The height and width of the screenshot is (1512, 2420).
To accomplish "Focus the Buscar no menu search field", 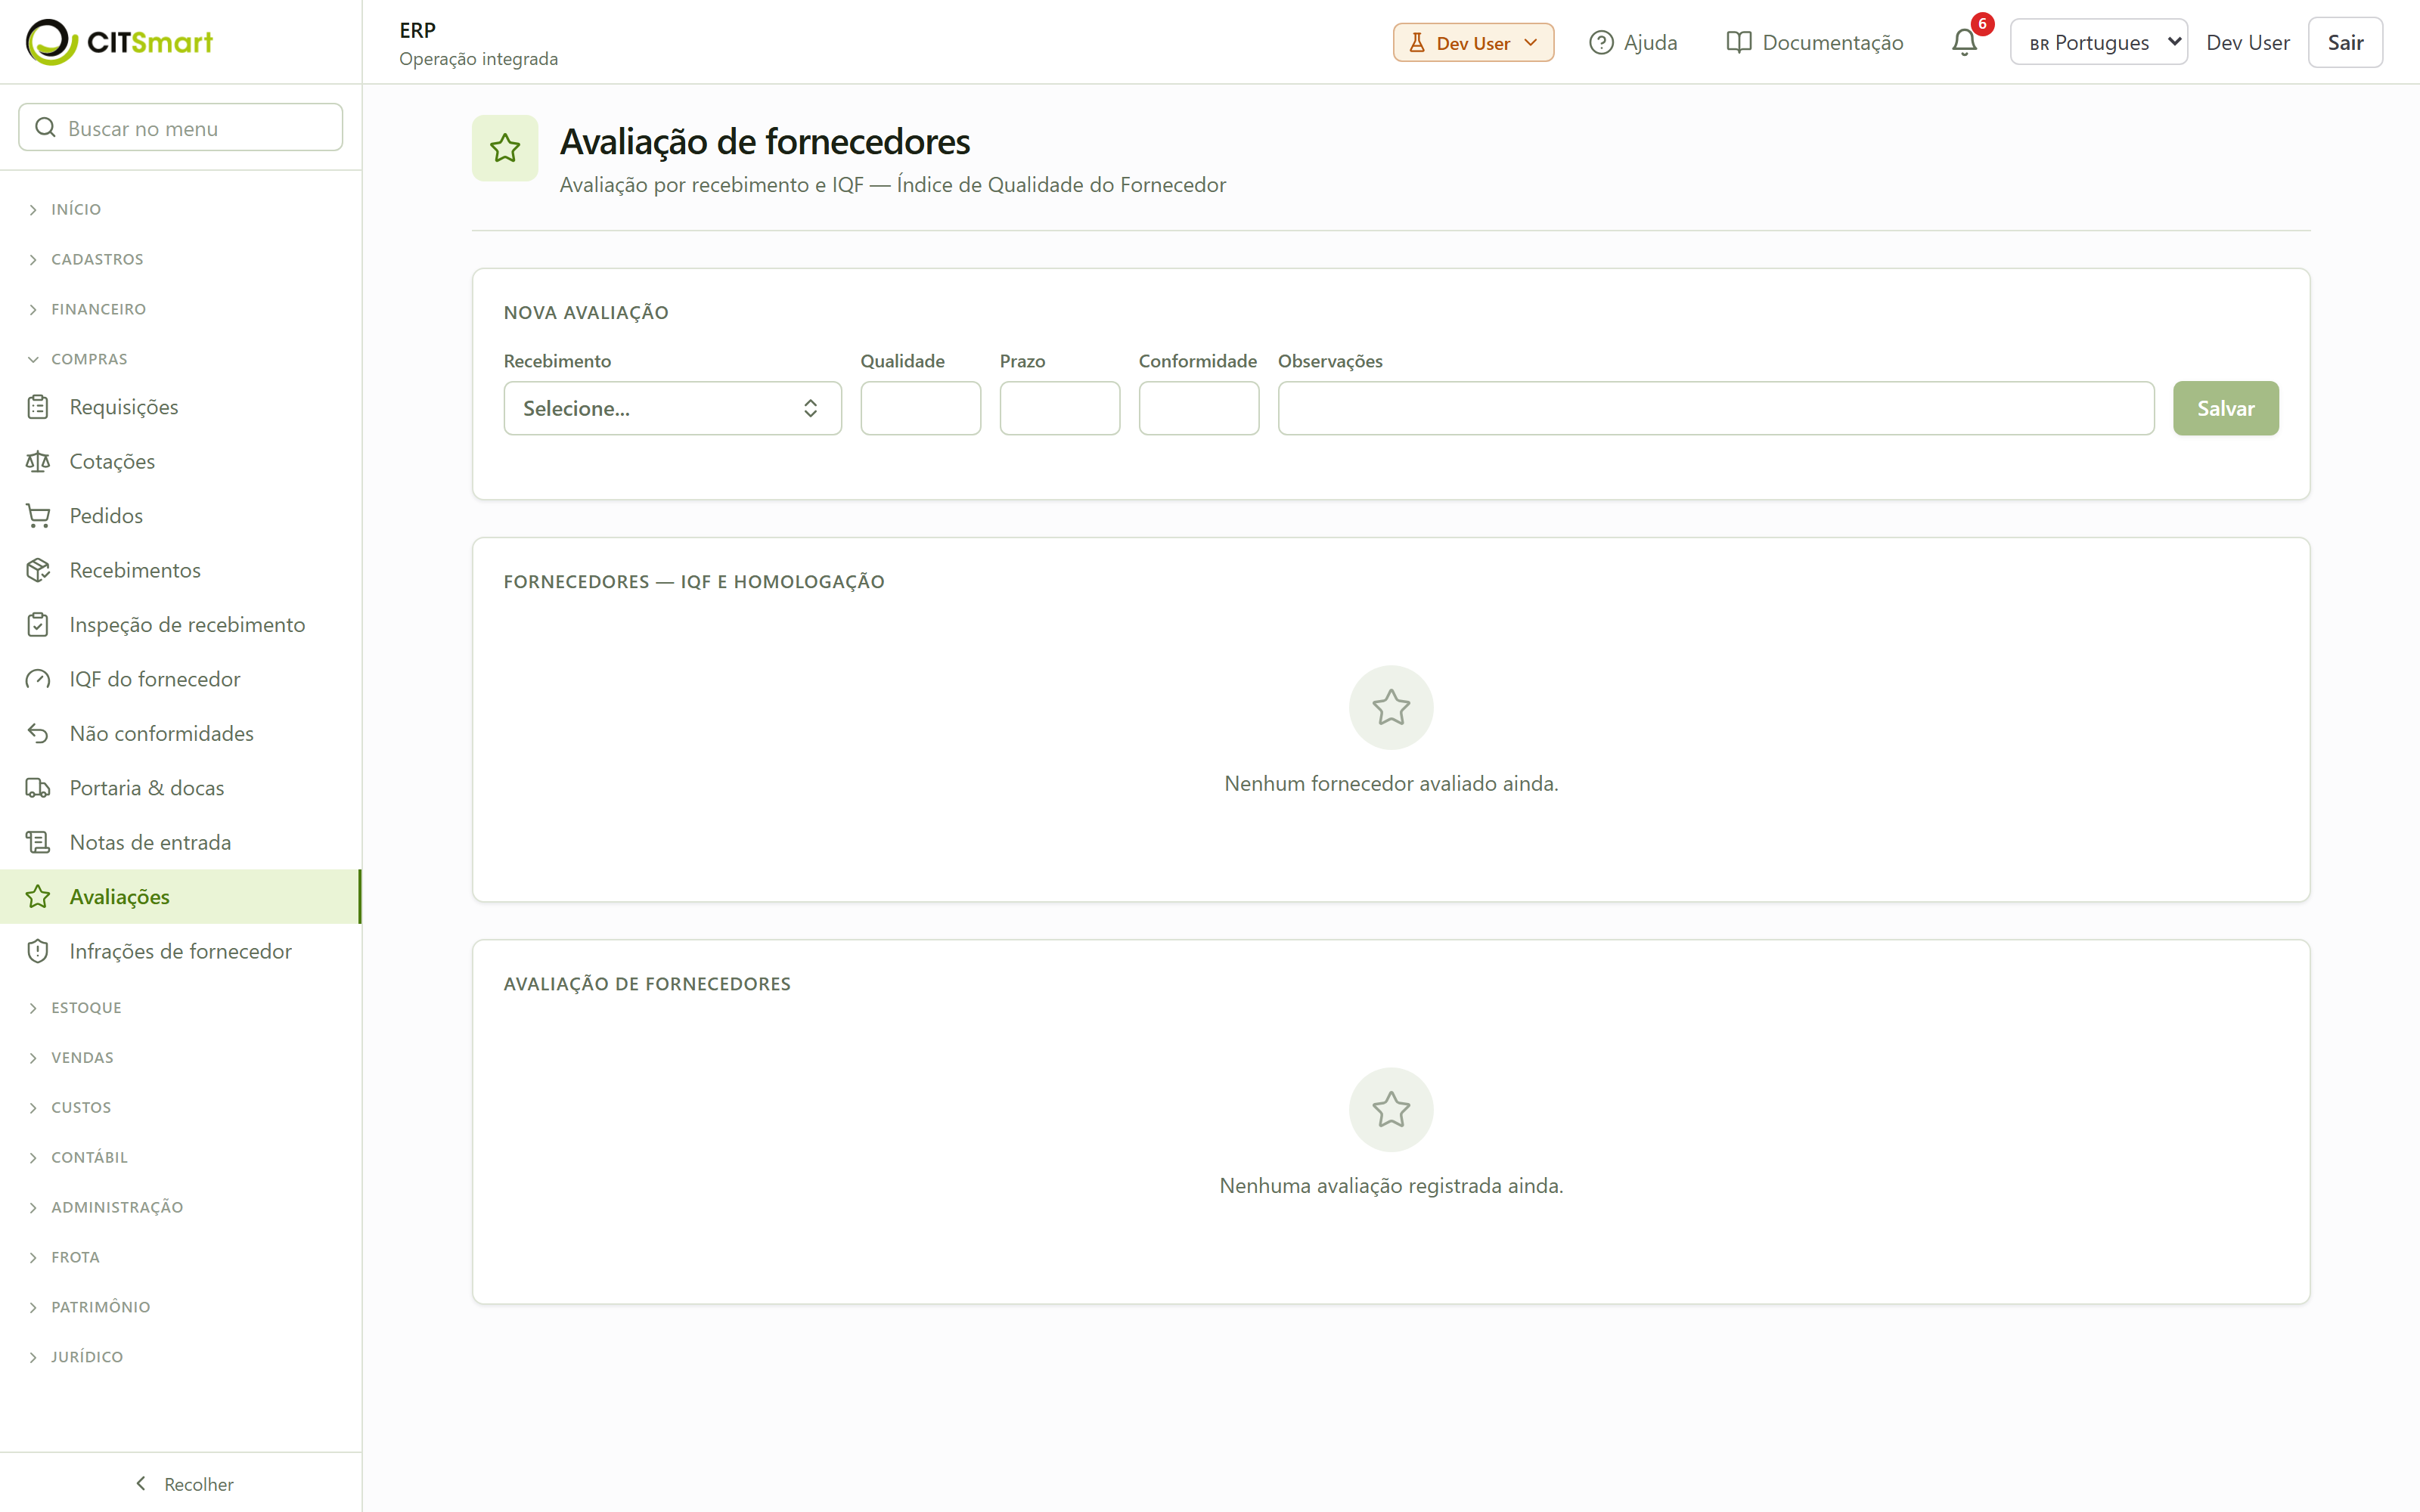I will click(x=181, y=128).
